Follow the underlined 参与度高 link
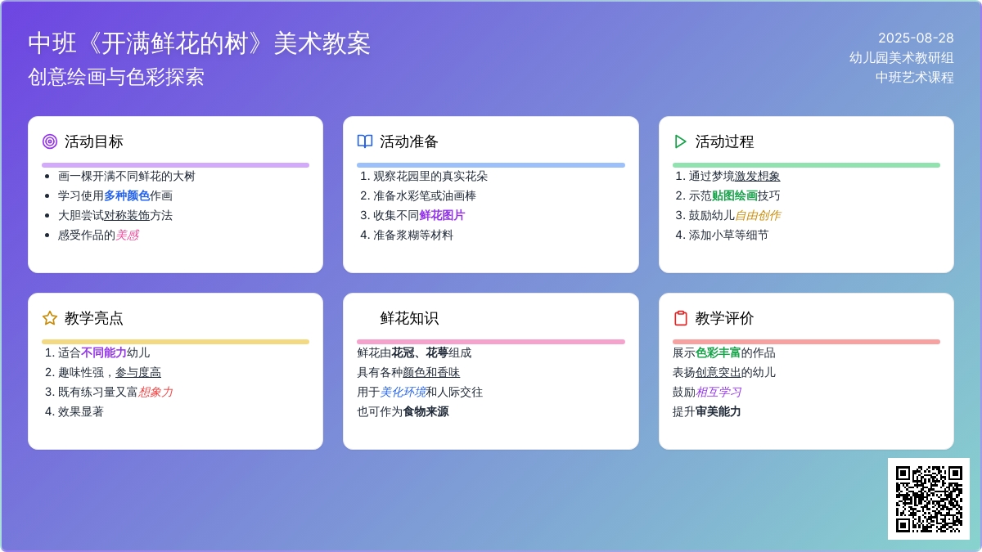This screenshot has width=982, height=552. [137, 372]
